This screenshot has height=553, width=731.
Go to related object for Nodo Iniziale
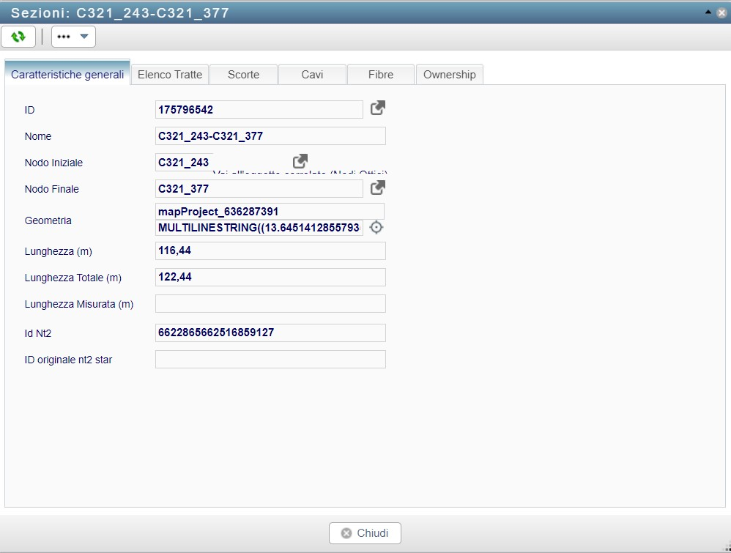300,161
